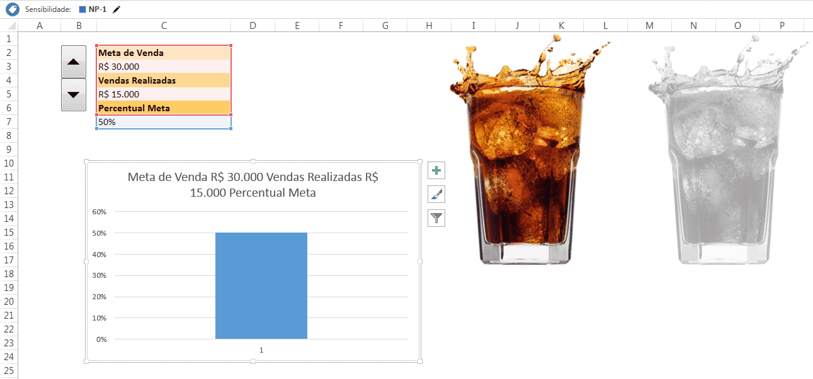The height and width of the screenshot is (379, 813).
Task: Select column G header
Action: point(385,25)
